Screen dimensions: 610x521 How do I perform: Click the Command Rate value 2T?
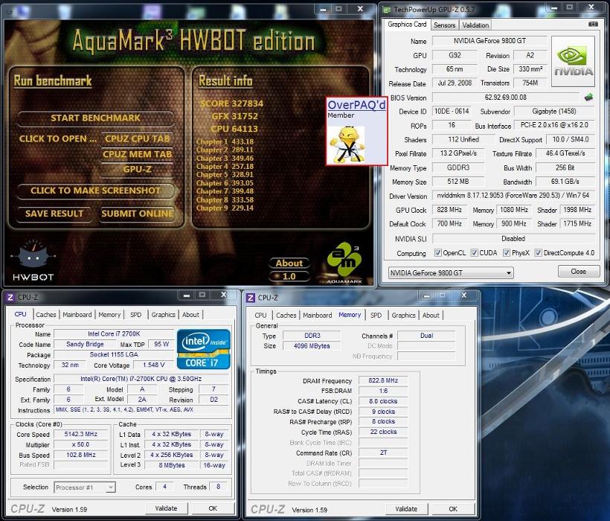click(x=383, y=453)
